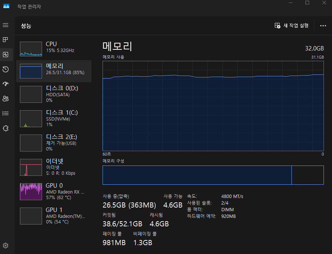Close the Task Manager window
Screen dimensions: 332x254
(x=324, y=3)
